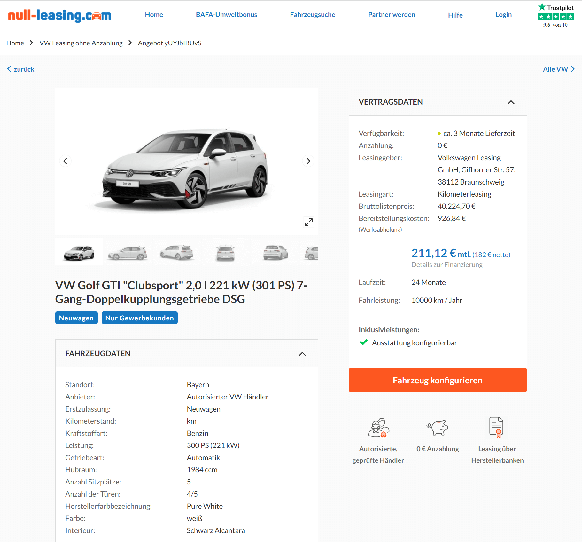Click the Bruttolistenpreis value 40.224,70 €
Screen dimensions: 582x542
point(456,206)
